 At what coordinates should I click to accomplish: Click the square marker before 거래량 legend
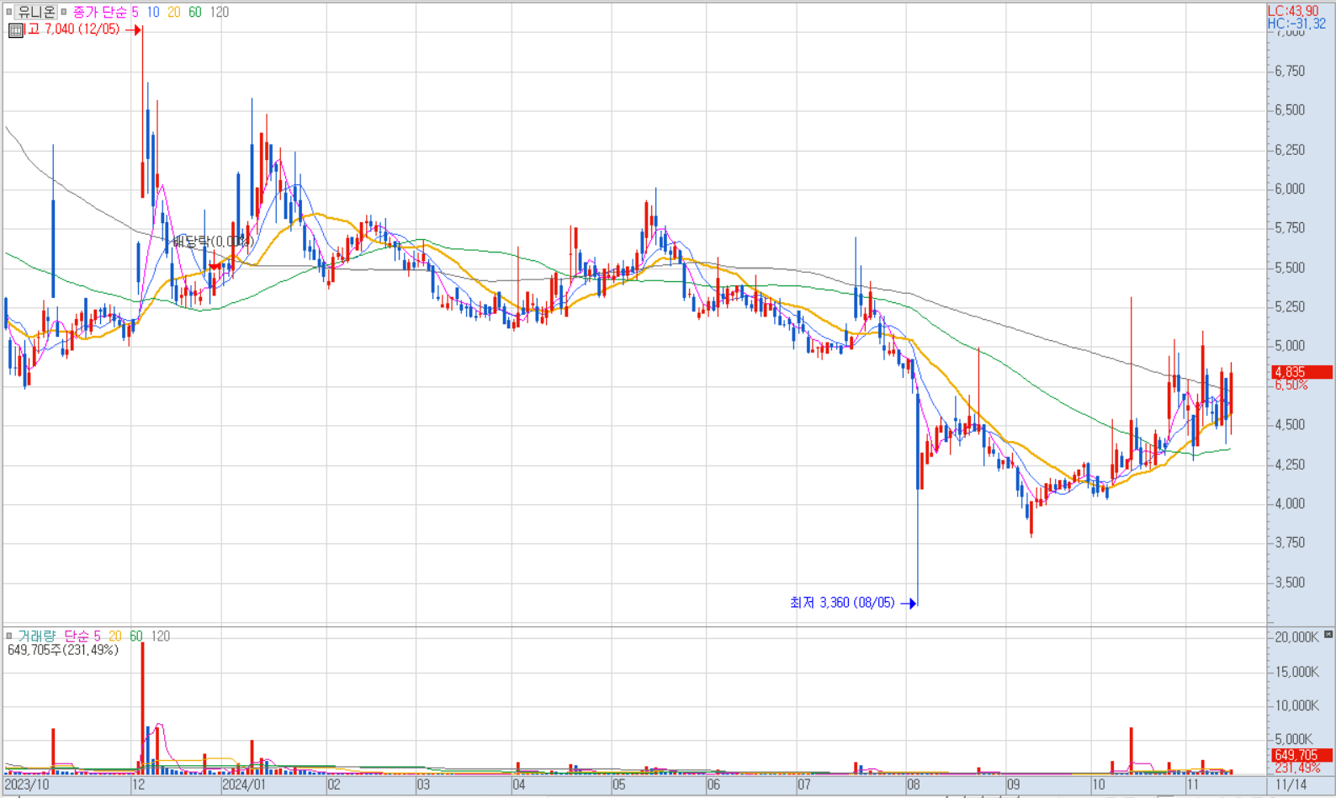[9, 636]
